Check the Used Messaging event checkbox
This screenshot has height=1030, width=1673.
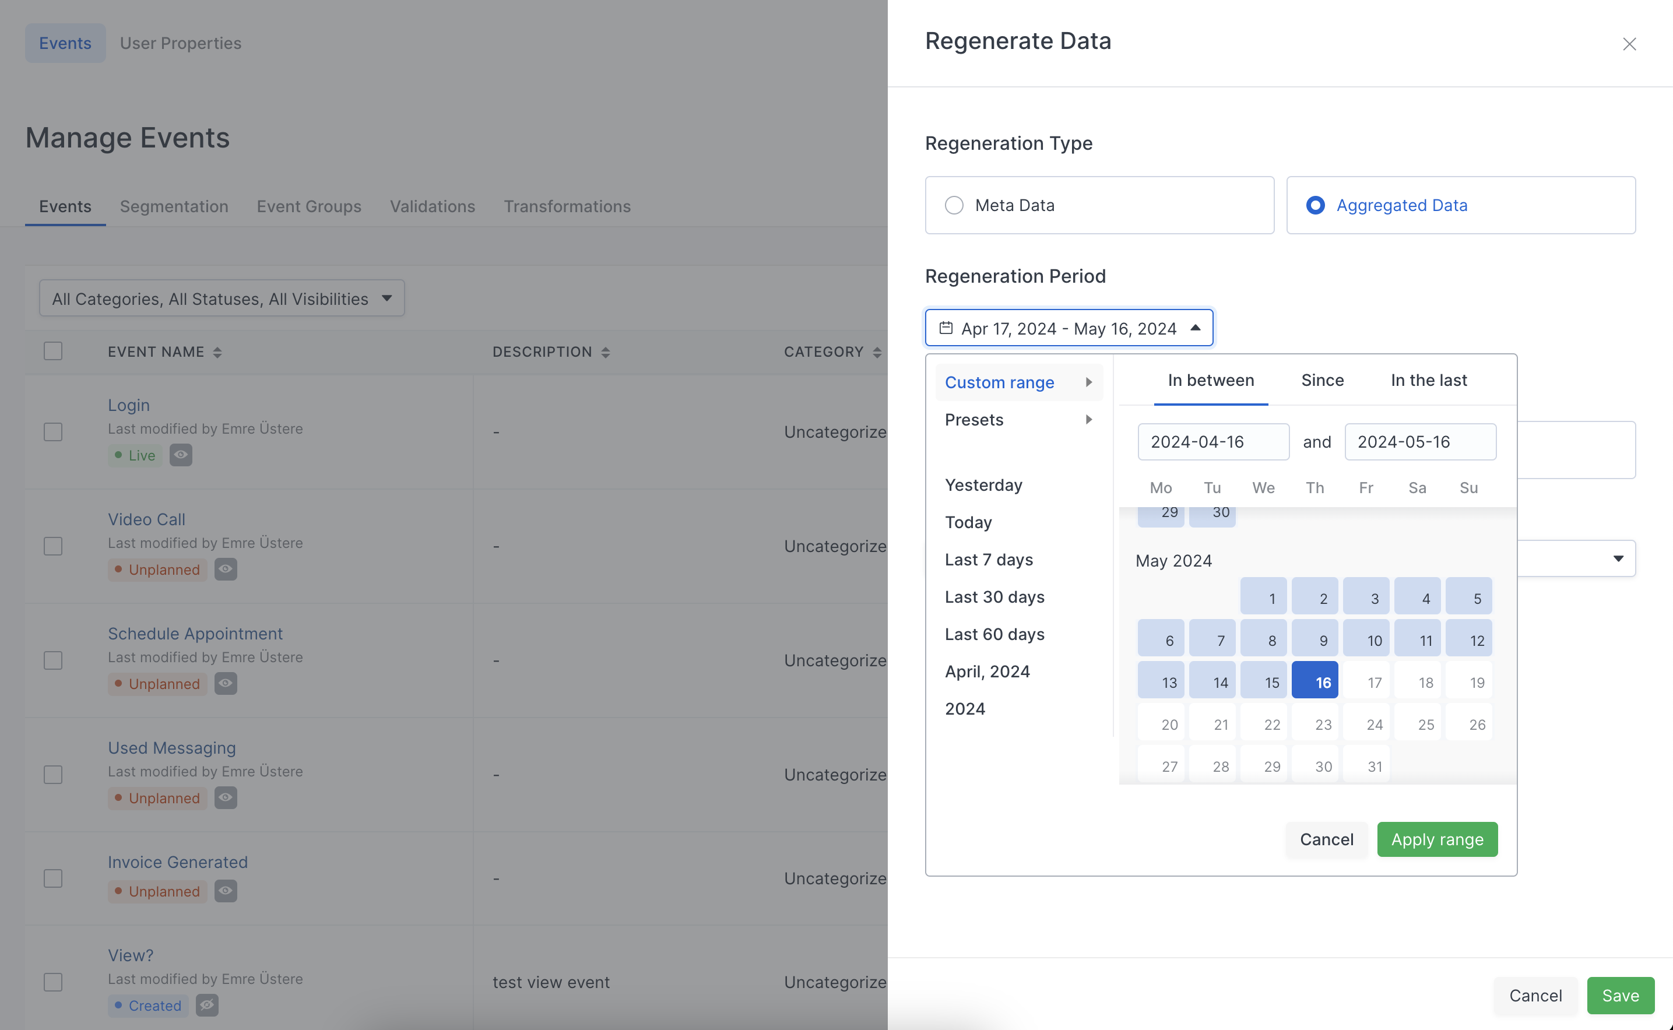pos(53,775)
